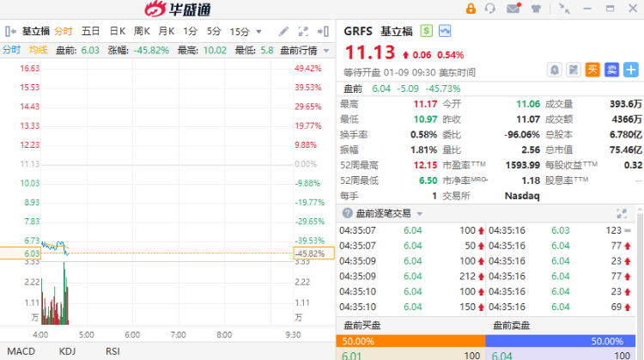The height and width of the screenshot is (360, 644).
Task: Switch to the 分时 chart tab
Action: coord(64,31)
